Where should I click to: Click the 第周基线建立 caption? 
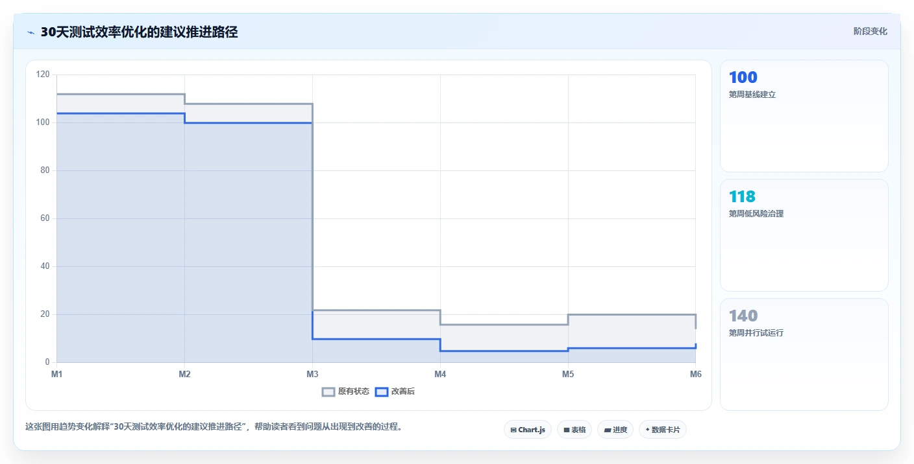pyautogui.click(x=752, y=95)
